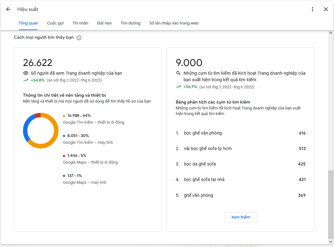This screenshot has width=334, height=247.
Task: Click the green legend dot for 137 · 1%
Action: (x=64, y=176)
